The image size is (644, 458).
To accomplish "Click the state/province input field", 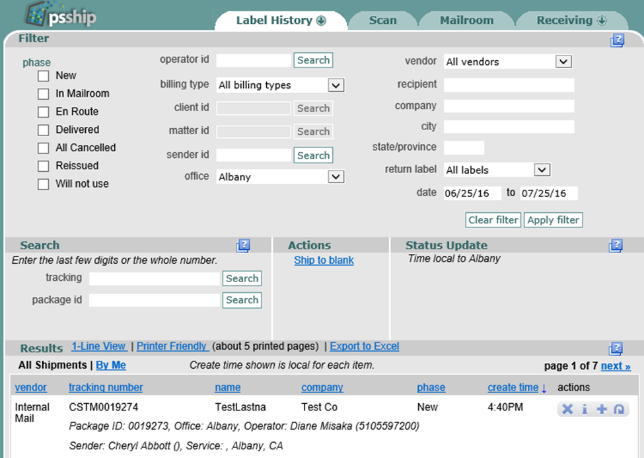I will [464, 147].
